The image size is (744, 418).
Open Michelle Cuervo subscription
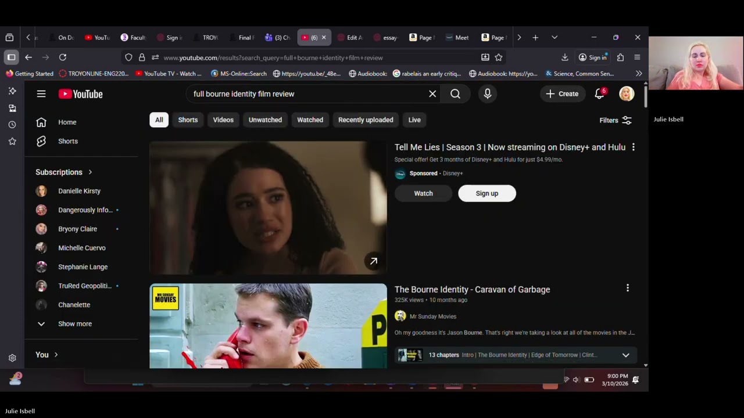point(81,248)
